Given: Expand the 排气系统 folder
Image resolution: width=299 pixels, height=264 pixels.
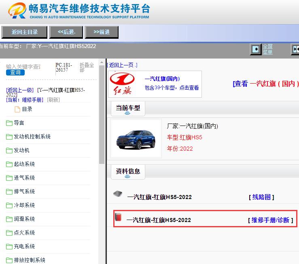Looking at the screenshot, I should point(24,191).
